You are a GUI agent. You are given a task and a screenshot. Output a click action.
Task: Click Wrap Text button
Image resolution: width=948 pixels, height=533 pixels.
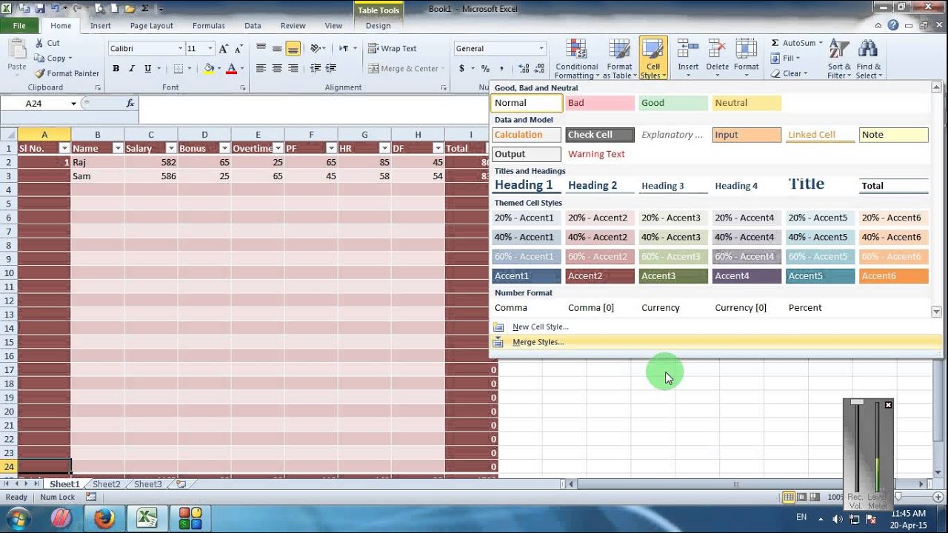point(393,49)
